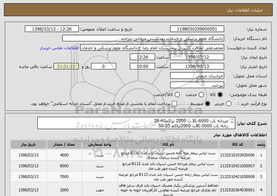Click the B116 children's patient clothing item name
Screen dimensions: 277x196
click(168, 155)
